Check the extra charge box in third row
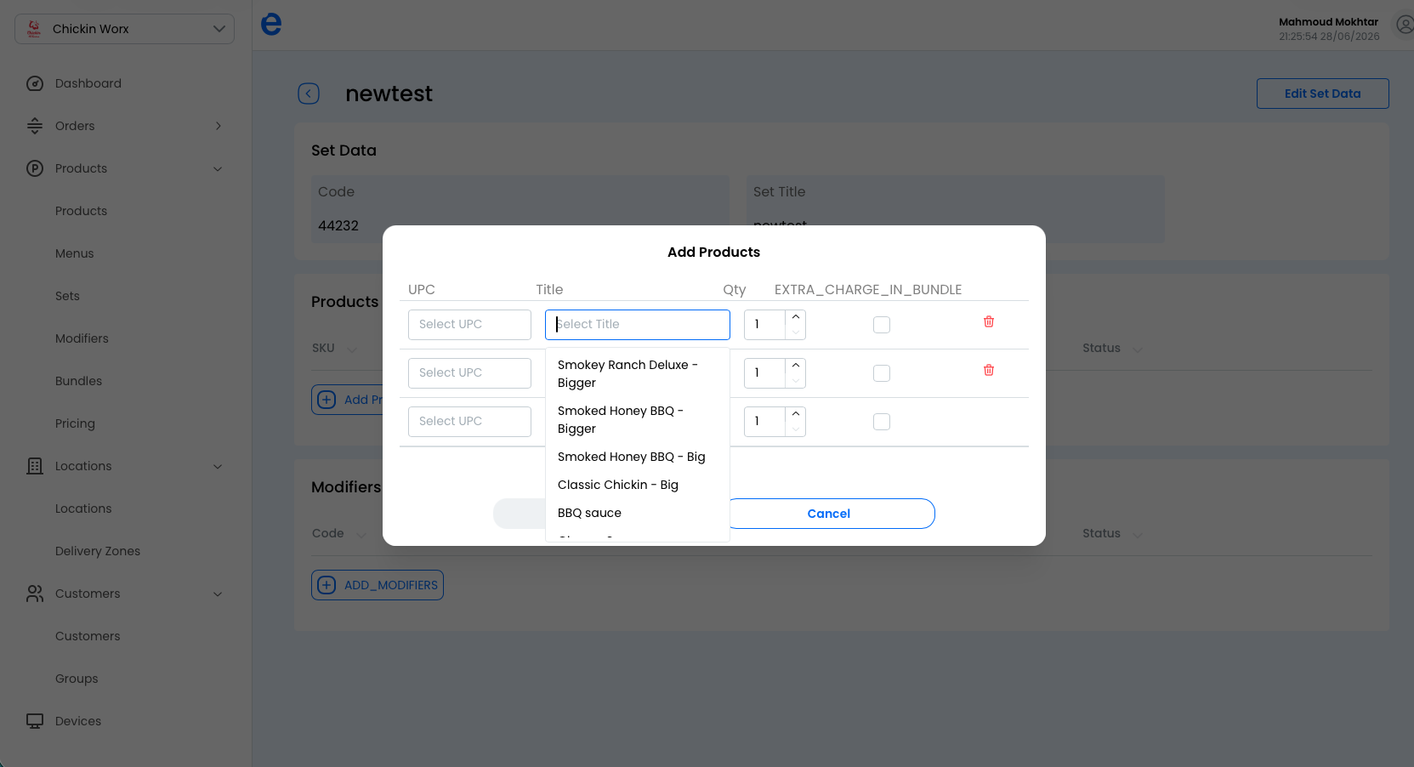This screenshot has width=1414, height=767. (x=882, y=422)
